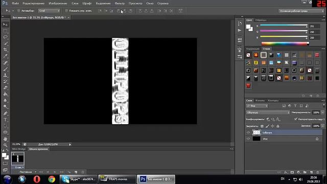Open the File menu
This screenshot has width=327, height=184.
[x=15, y=4]
